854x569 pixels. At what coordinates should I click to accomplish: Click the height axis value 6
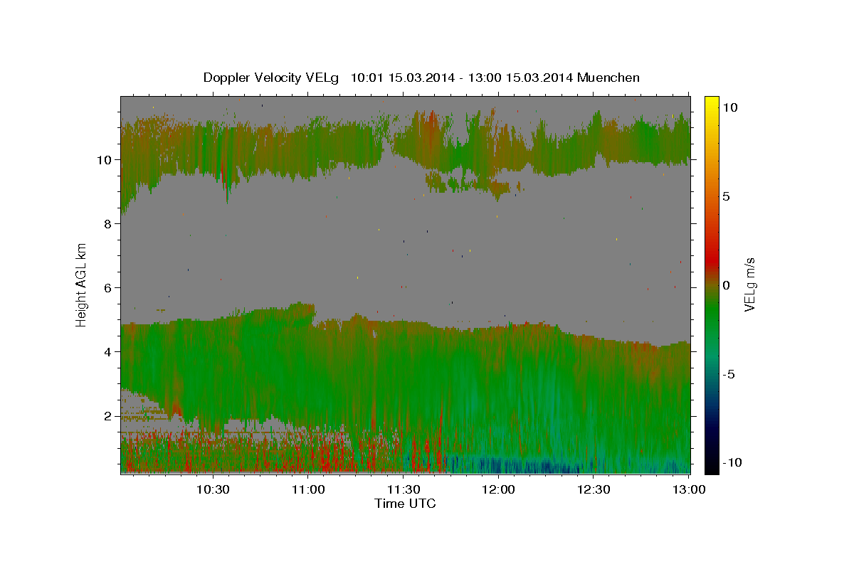(x=109, y=287)
